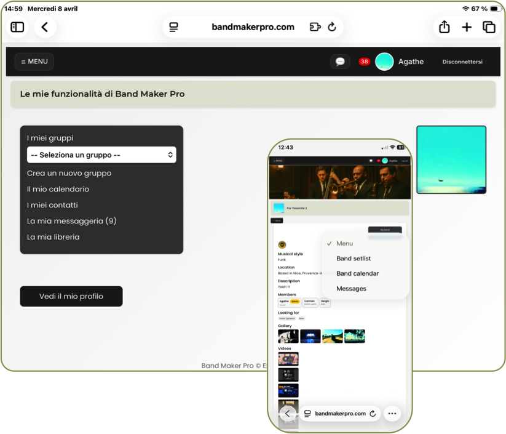Tap the Sergio member chip

[325, 302]
